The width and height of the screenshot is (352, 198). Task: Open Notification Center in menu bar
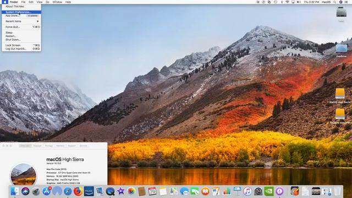click(346, 2)
